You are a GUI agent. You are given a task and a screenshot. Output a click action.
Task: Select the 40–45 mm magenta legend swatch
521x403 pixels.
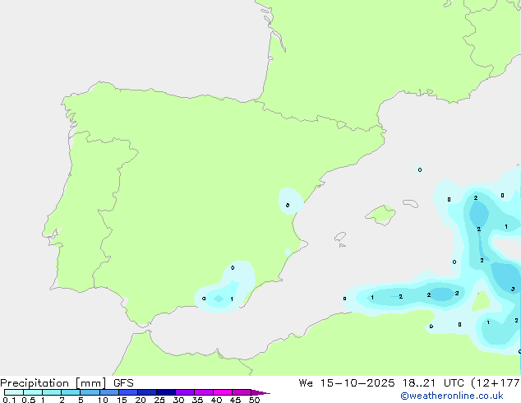[223, 392]
